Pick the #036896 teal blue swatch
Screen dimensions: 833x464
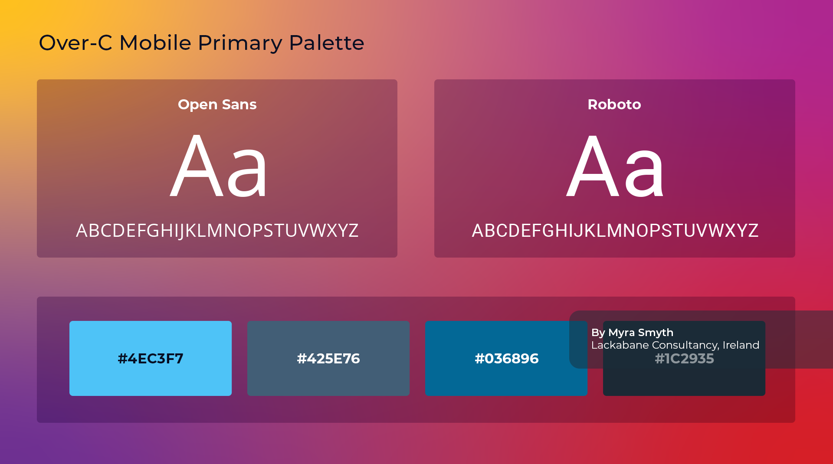[506, 358]
